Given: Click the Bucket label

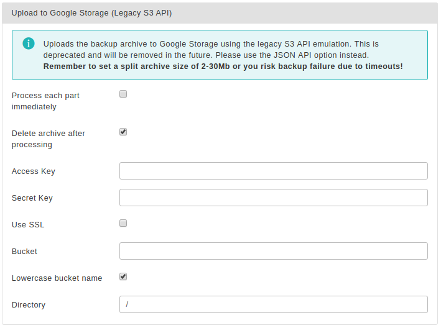Looking at the screenshot, I should [x=24, y=252].
